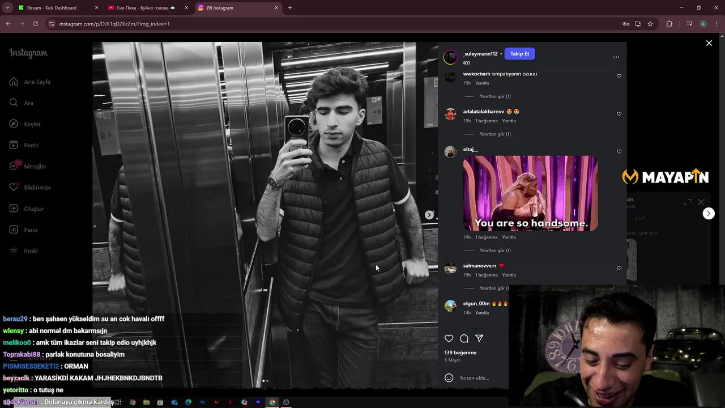Close the post viewer with X

click(709, 43)
